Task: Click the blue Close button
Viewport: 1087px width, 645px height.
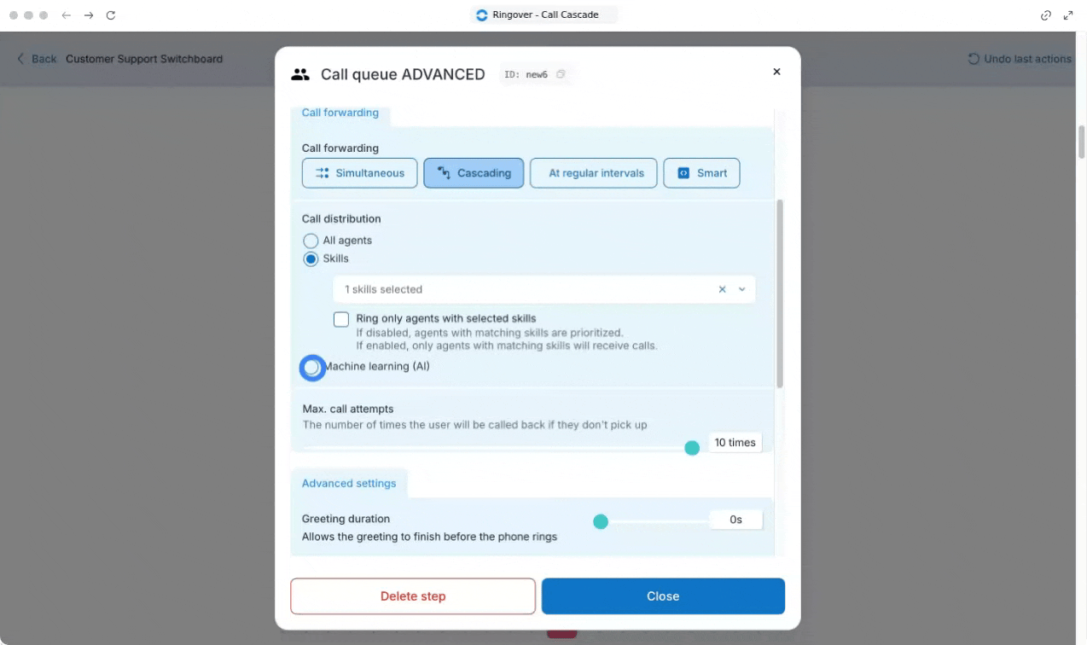Action: coord(663,596)
